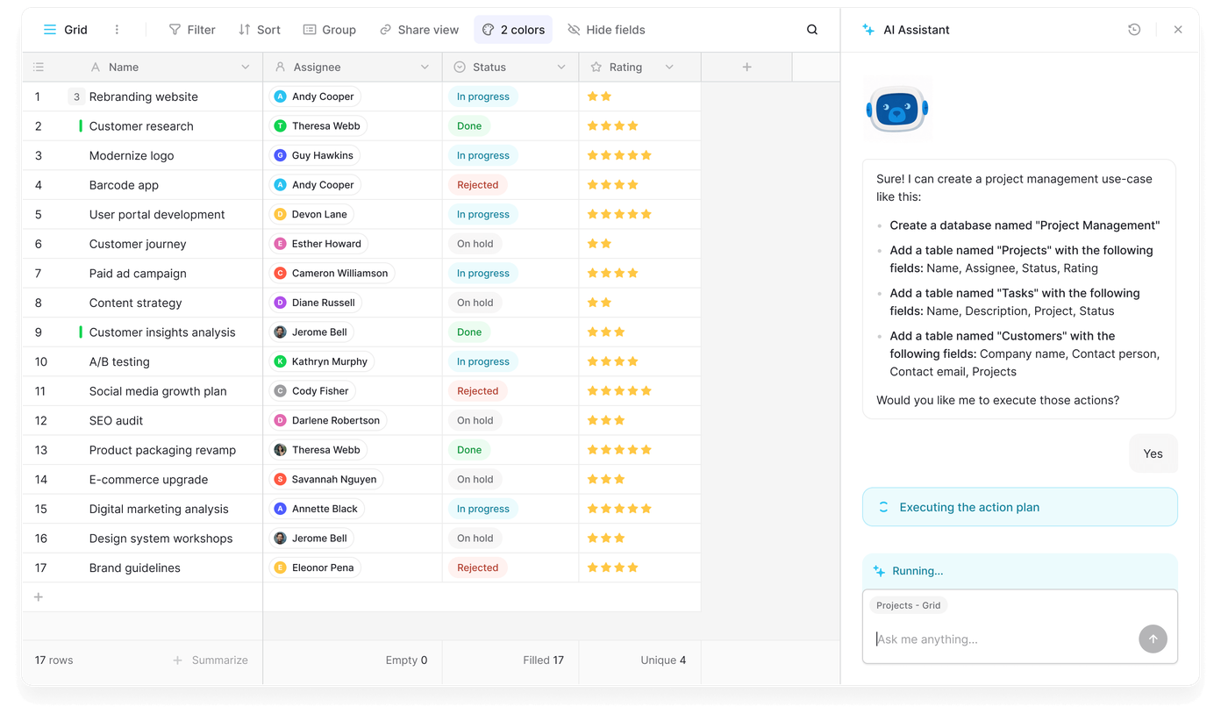Click Summarize in the footer
Screen dimensions: 1221x721
(x=211, y=660)
